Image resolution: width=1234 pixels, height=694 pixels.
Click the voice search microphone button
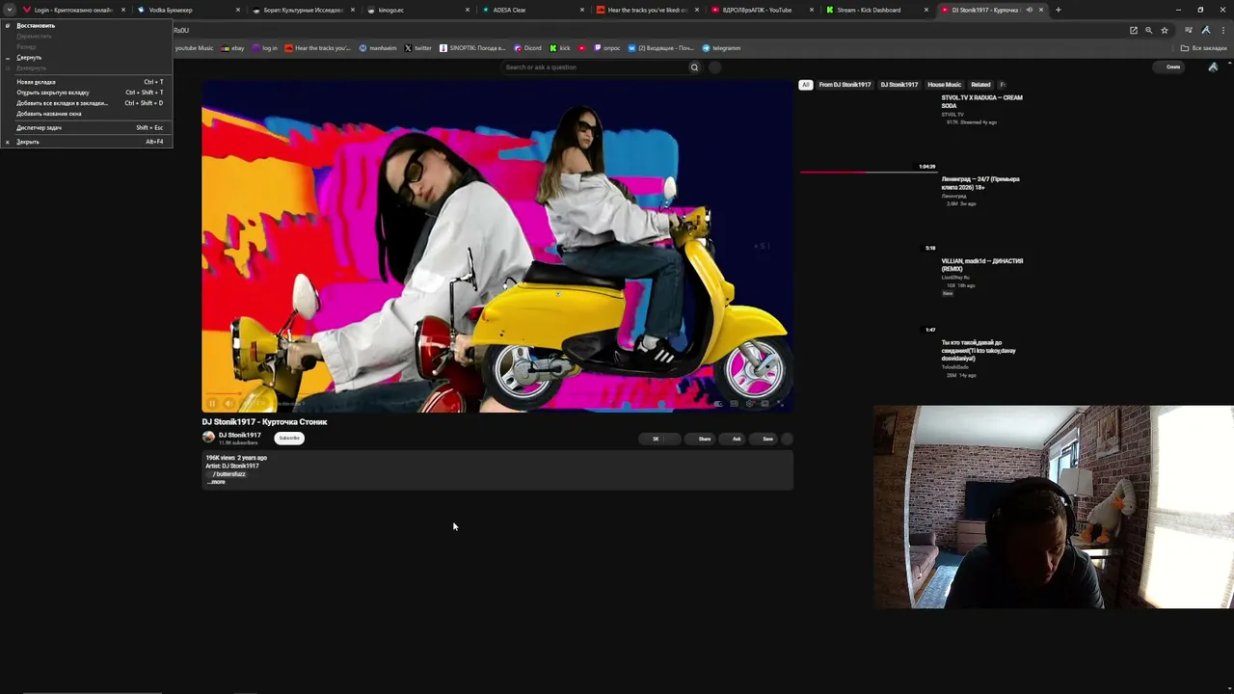click(715, 67)
